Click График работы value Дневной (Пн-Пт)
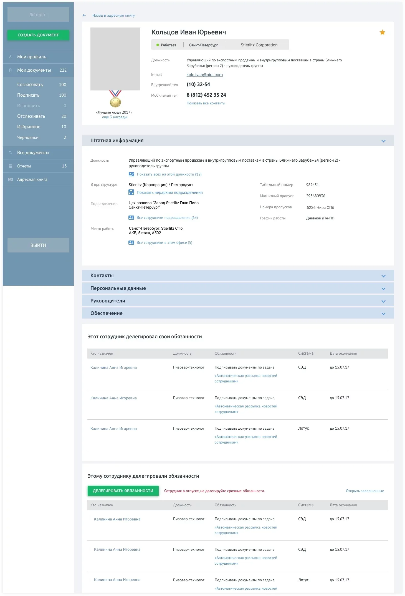The width and height of the screenshot is (405, 596). (320, 218)
